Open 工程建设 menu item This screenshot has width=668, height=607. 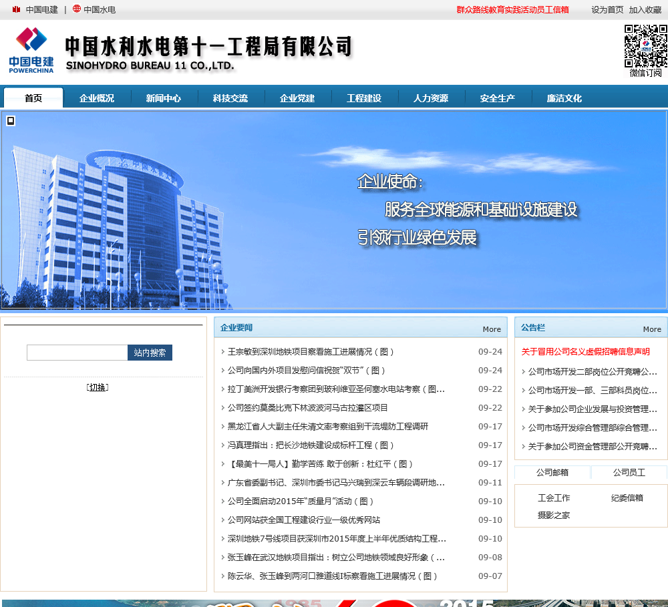pos(364,98)
